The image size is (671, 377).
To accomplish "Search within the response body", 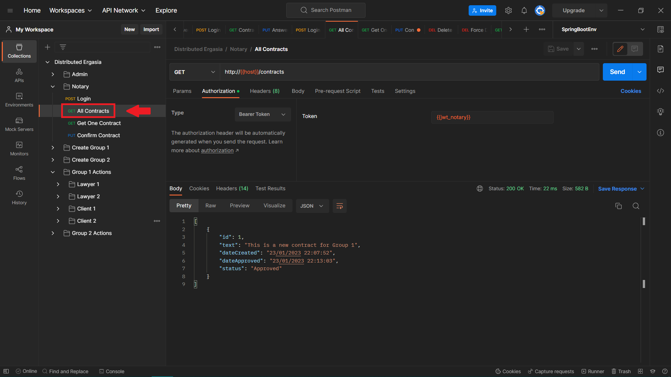I will (636, 206).
